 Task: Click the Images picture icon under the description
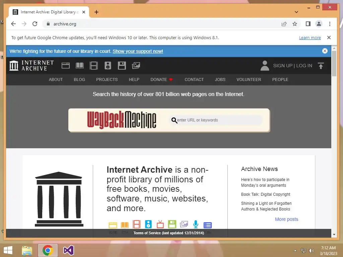coord(184,224)
